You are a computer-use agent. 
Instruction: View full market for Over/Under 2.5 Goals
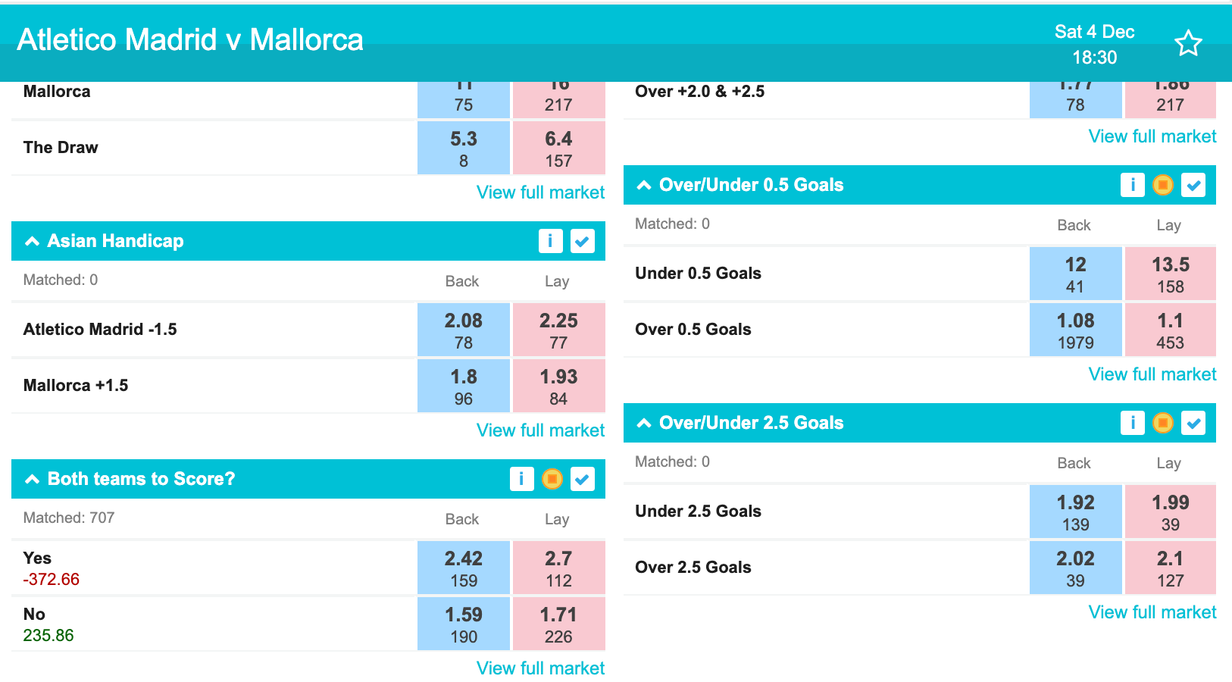1152,612
